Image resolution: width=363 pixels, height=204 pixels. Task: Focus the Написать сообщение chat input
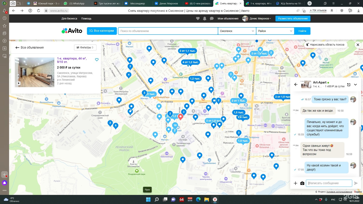pos(329,183)
